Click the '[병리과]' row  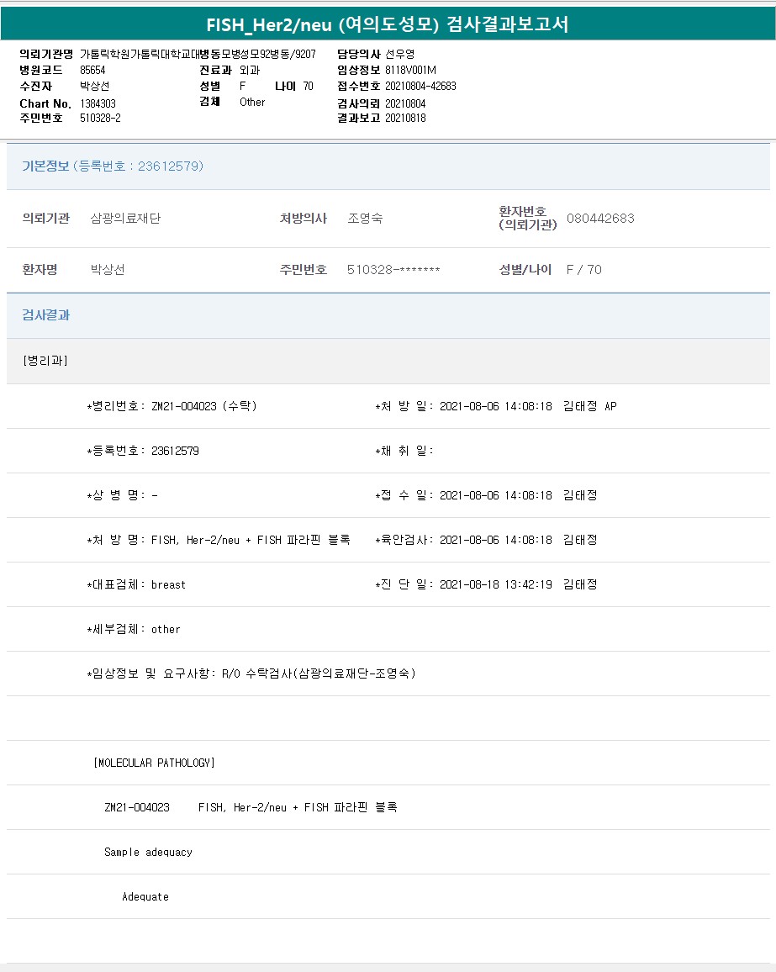click(x=388, y=361)
